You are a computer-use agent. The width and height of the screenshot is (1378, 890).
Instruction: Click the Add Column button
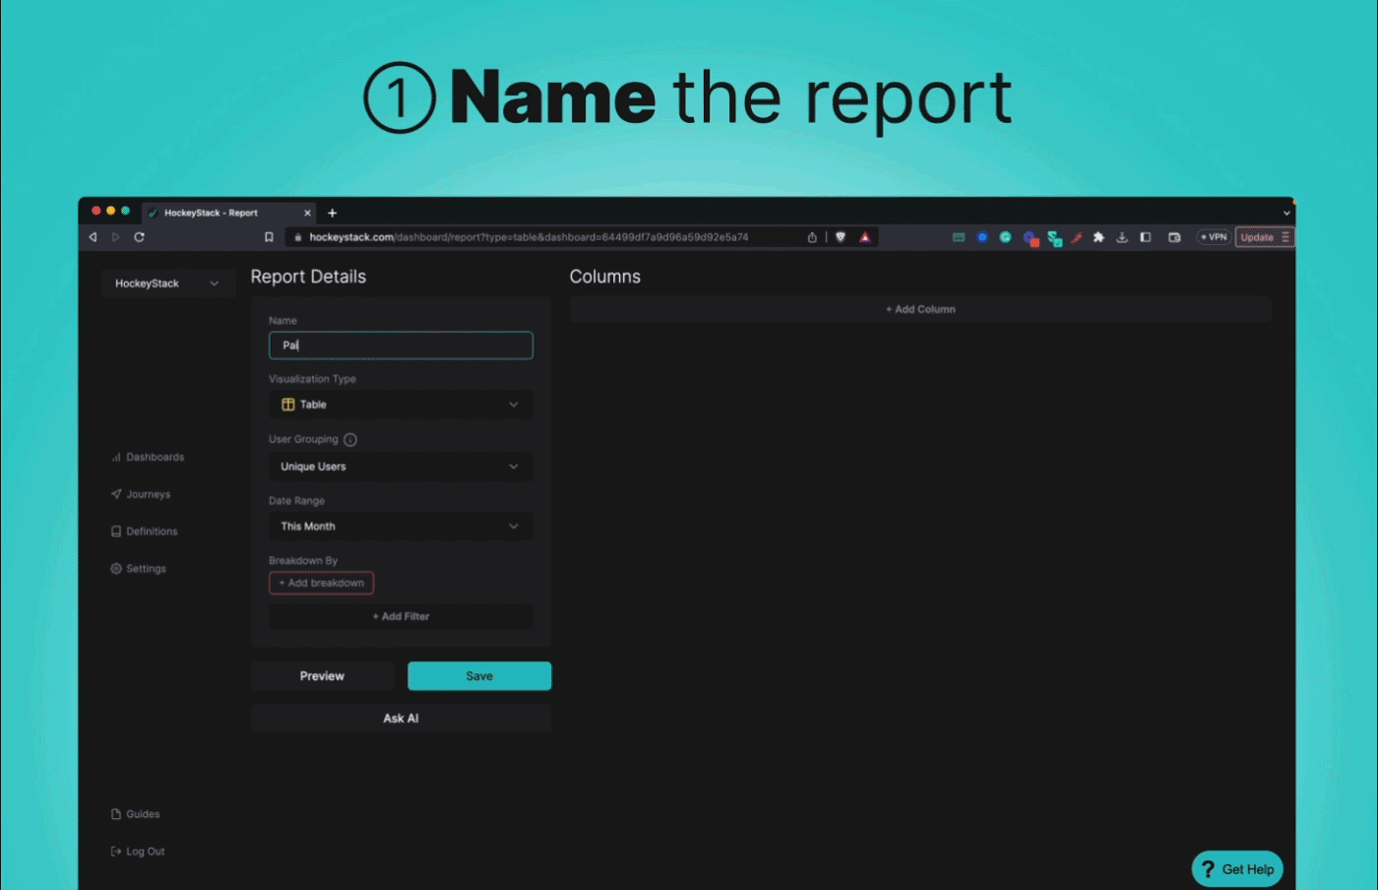920,309
